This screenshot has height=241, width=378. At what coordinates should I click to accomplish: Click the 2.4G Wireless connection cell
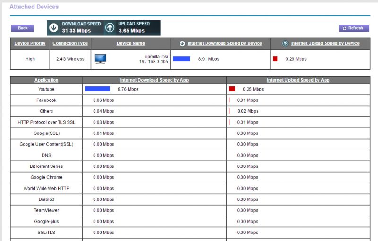pyautogui.click(x=70, y=59)
